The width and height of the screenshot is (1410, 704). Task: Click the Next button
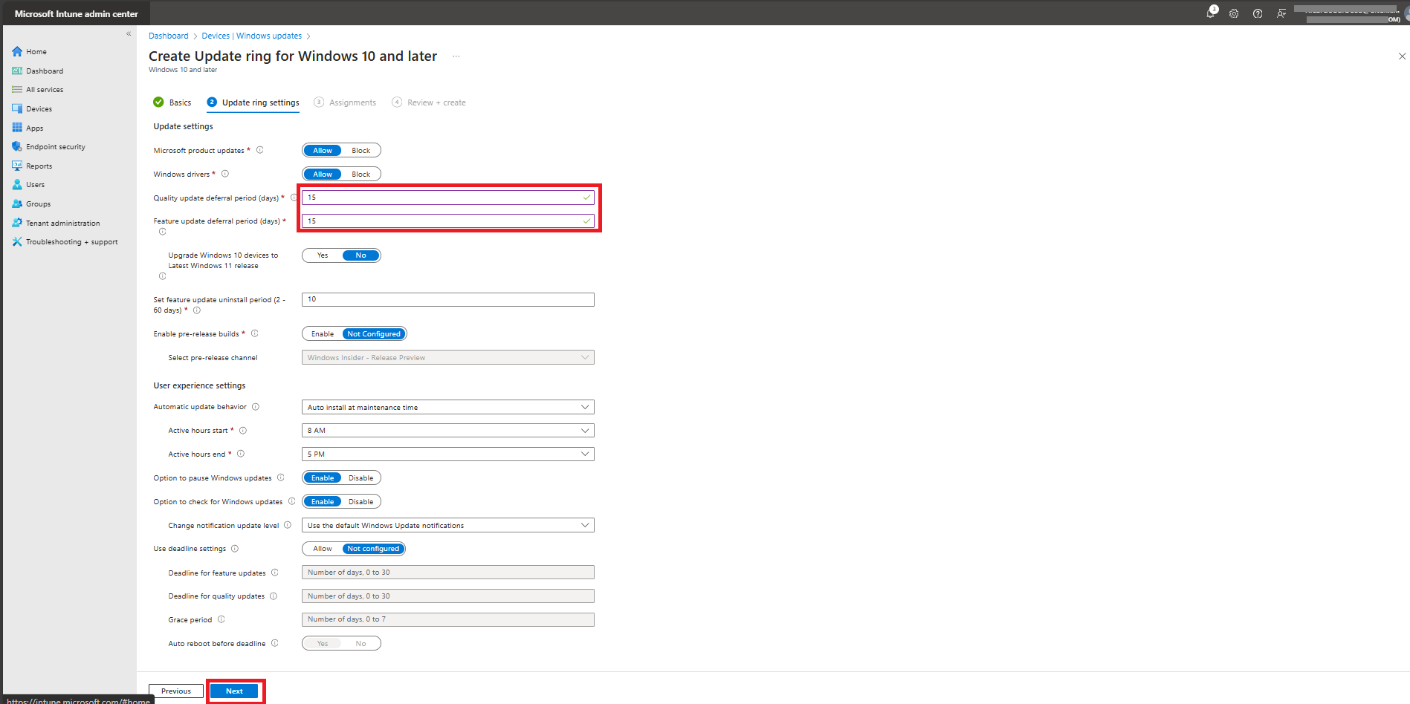coord(234,691)
